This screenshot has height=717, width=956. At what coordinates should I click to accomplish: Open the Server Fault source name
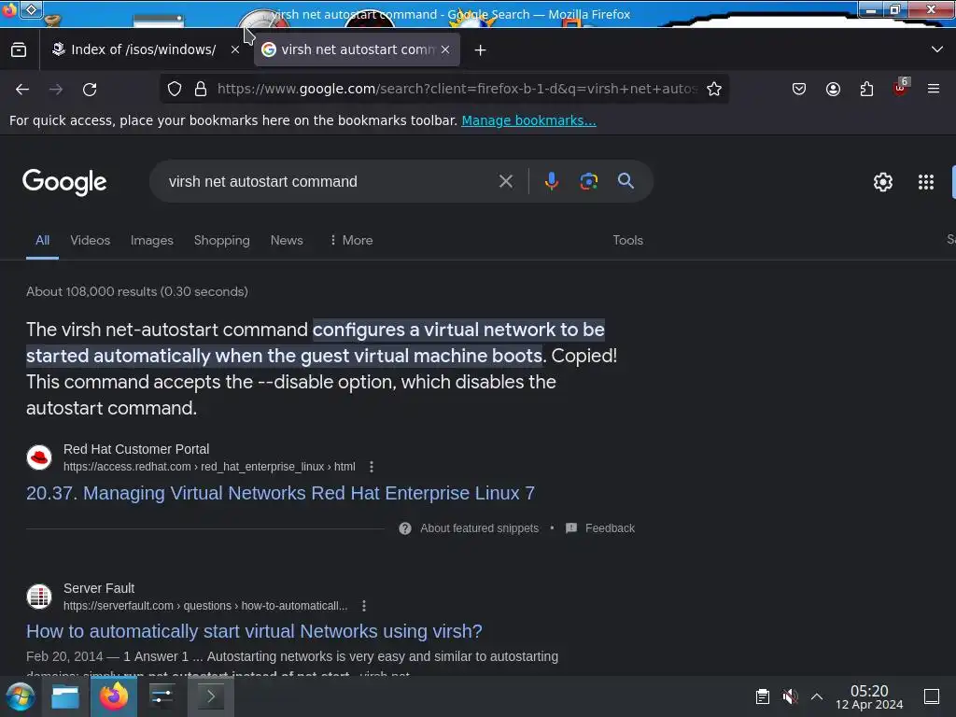tap(99, 588)
